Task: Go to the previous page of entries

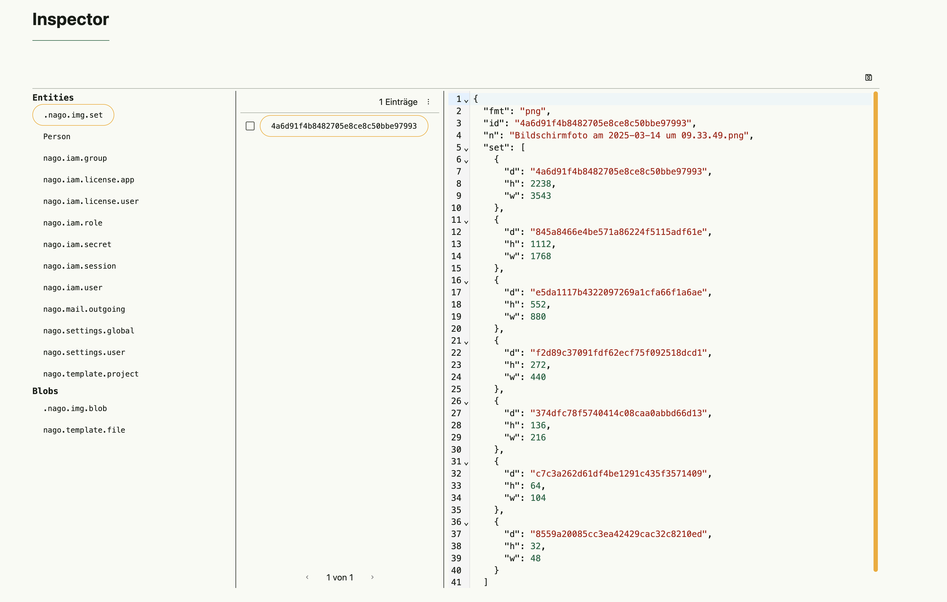Action: point(307,577)
